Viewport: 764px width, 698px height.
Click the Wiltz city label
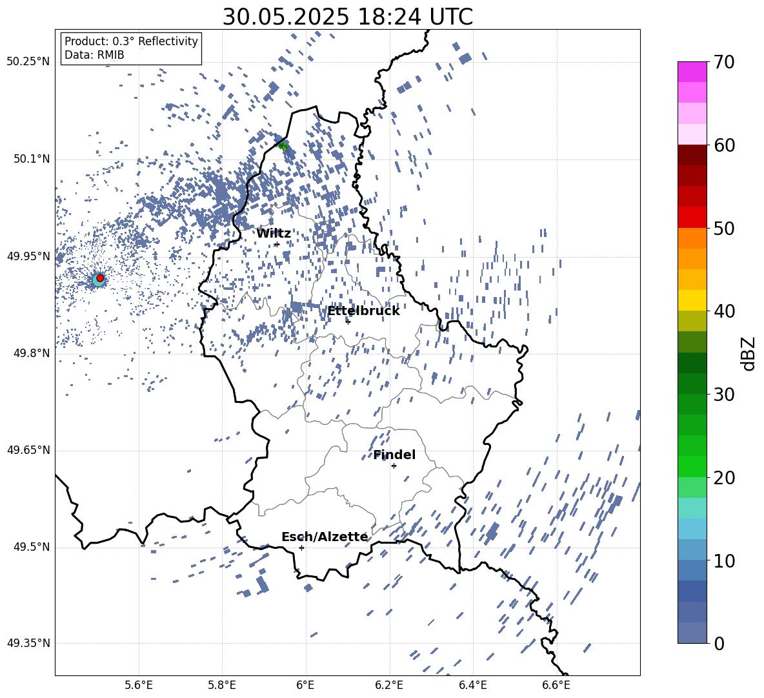coord(274,234)
